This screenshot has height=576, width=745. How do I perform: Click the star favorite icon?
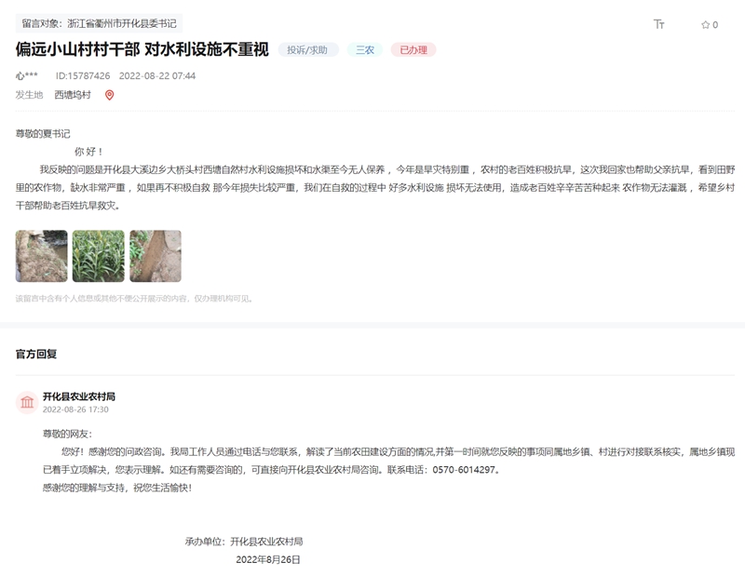705,25
